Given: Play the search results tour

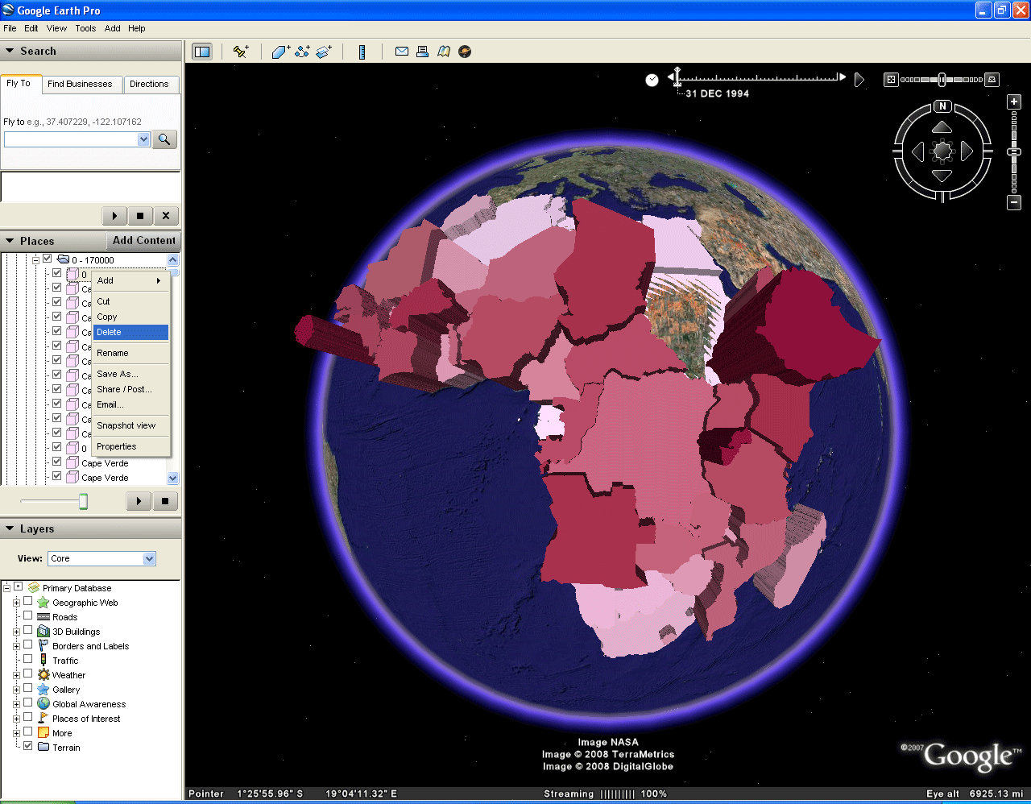Looking at the screenshot, I should 114,216.
